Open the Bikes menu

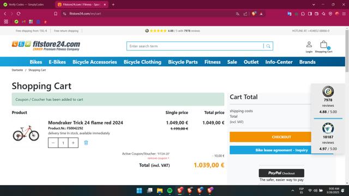coord(36,62)
